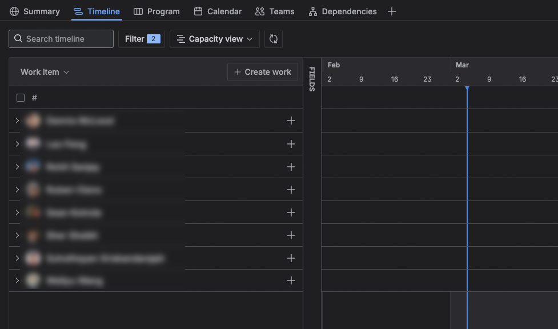Expand the first person row chevron
The height and width of the screenshot is (329, 558).
coord(17,121)
